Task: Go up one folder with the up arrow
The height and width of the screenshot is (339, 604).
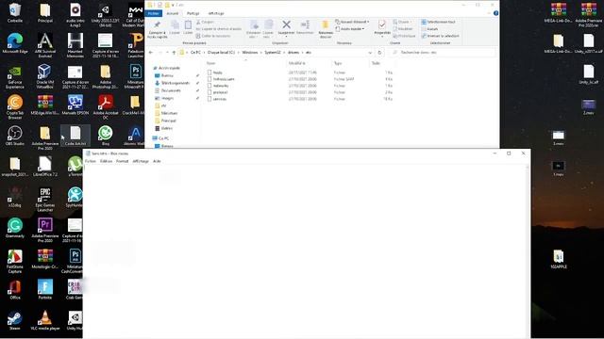Action: click(x=174, y=53)
